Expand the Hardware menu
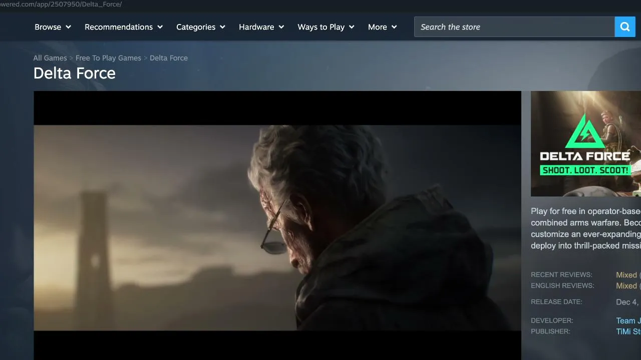The height and width of the screenshot is (360, 641). point(261,27)
